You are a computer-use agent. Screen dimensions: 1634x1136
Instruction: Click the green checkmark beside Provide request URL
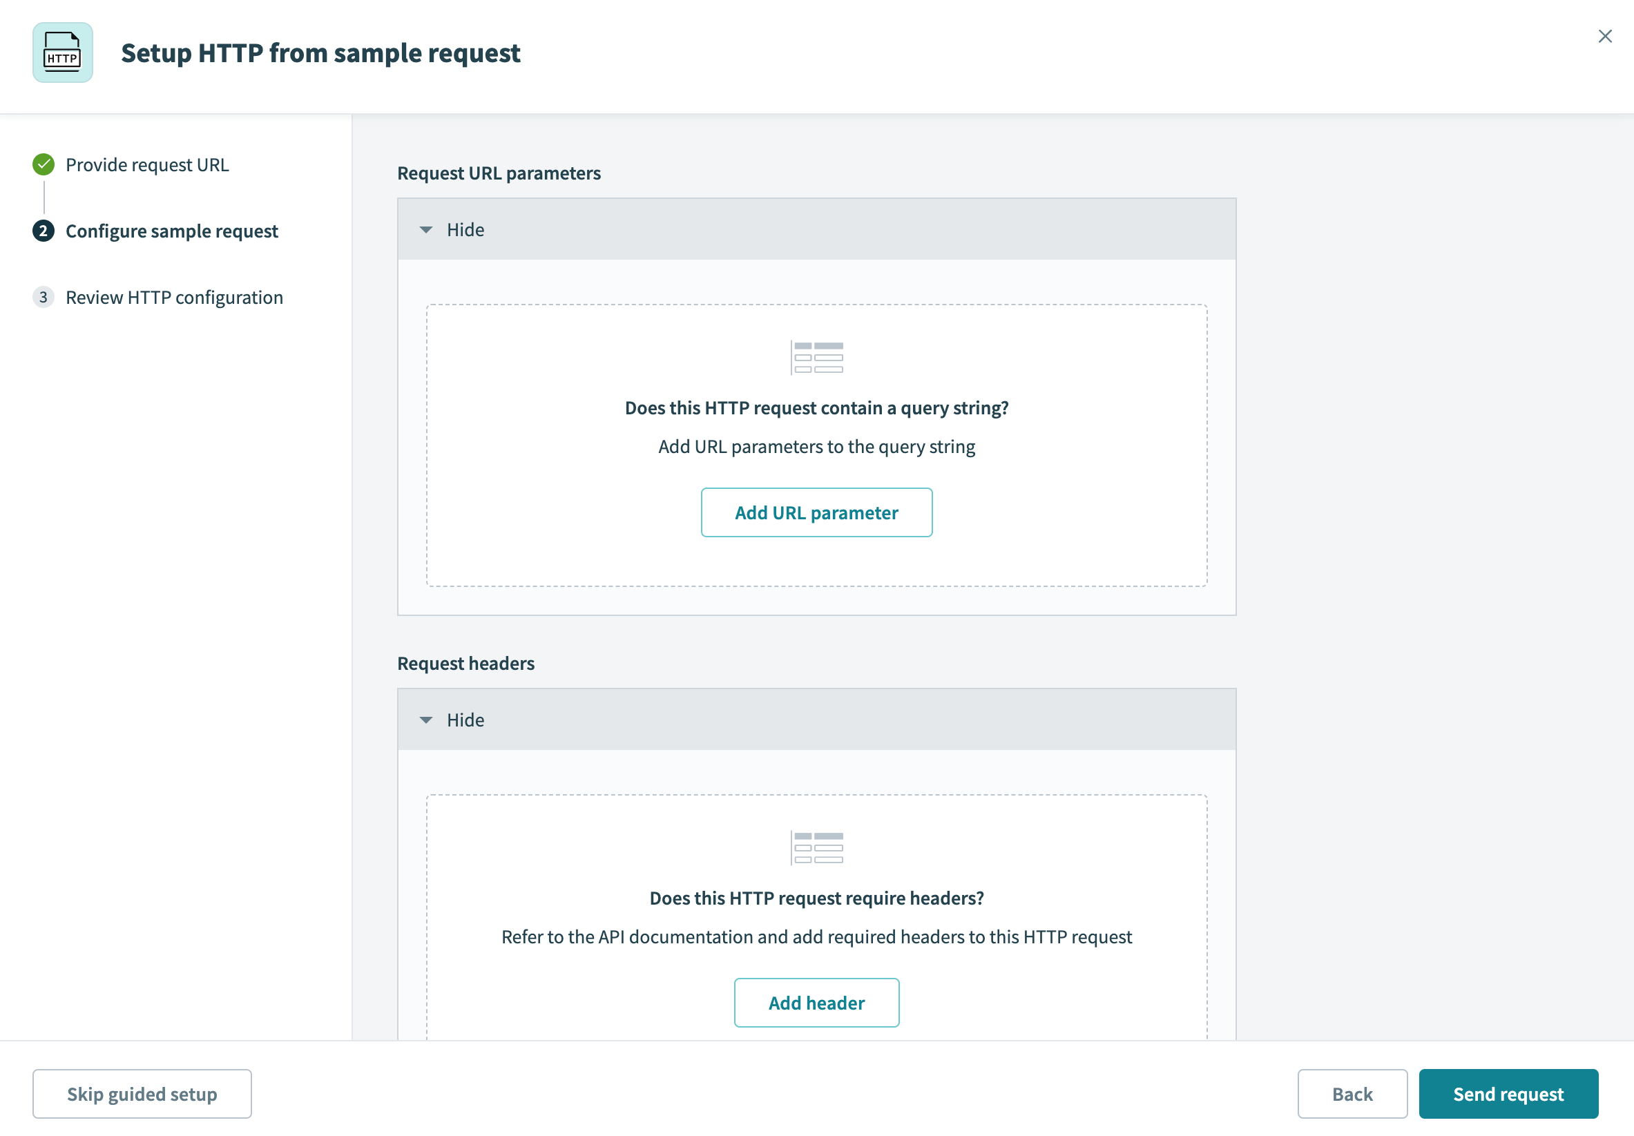tap(44, 164)
